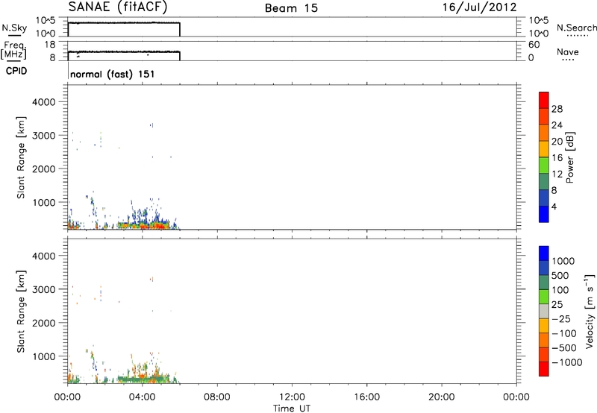Click the '08:00' time tick label

[x=217, y=397]
